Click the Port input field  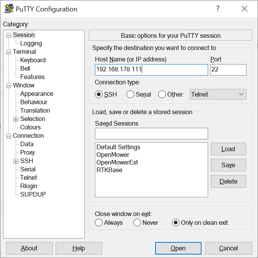point(228,70)
